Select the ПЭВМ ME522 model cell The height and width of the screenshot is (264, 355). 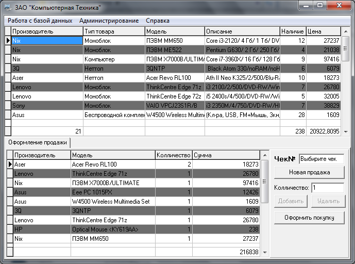(175, 50)
